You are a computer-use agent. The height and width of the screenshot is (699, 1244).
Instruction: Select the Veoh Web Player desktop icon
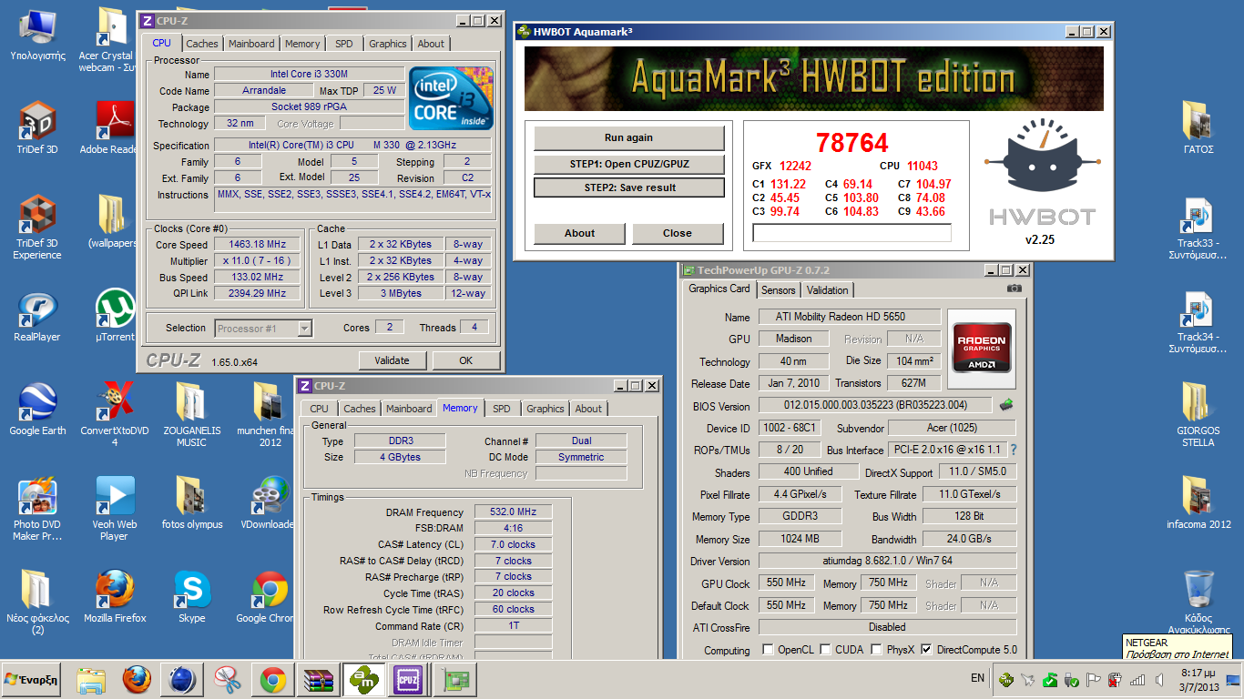tap(115, 509)
